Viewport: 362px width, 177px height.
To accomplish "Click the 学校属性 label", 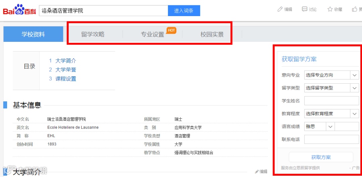I will tap(152, 144).
